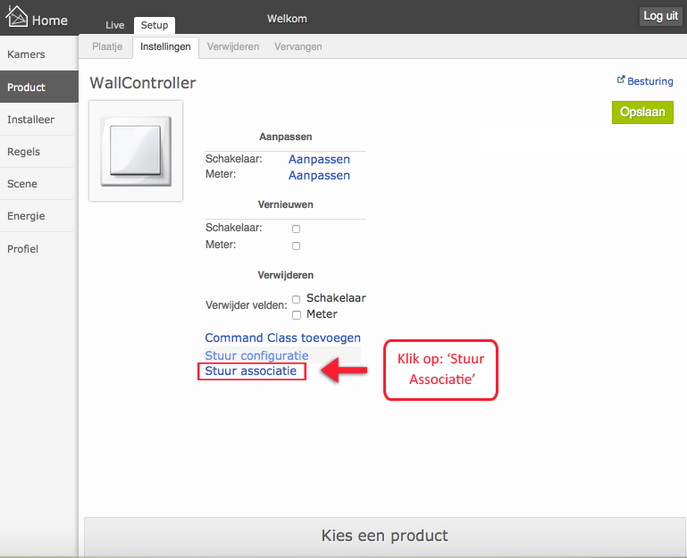Click the Home title text
The image size is (687, 558).
tap(50, 21)
